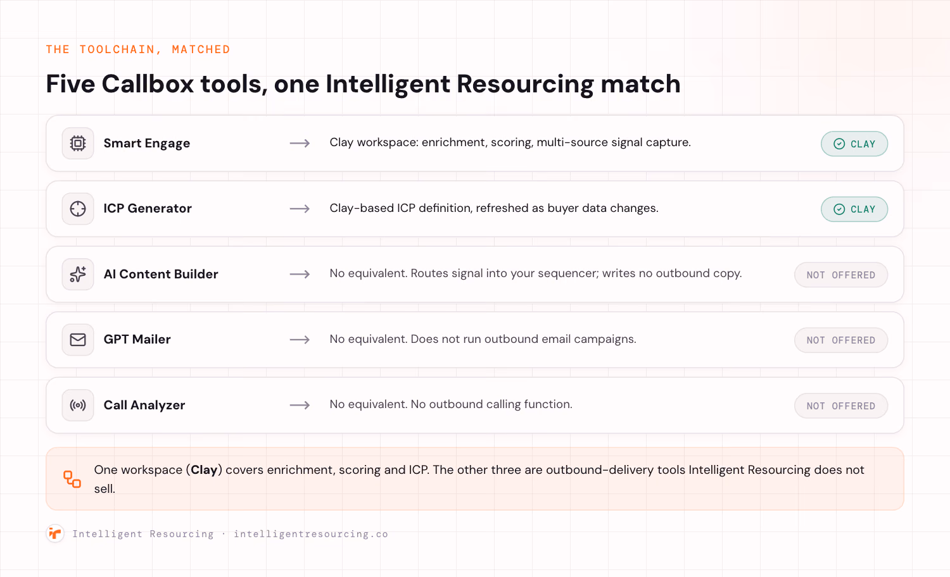Click the AI Content Builder sparkle icon

click(78, 274)
